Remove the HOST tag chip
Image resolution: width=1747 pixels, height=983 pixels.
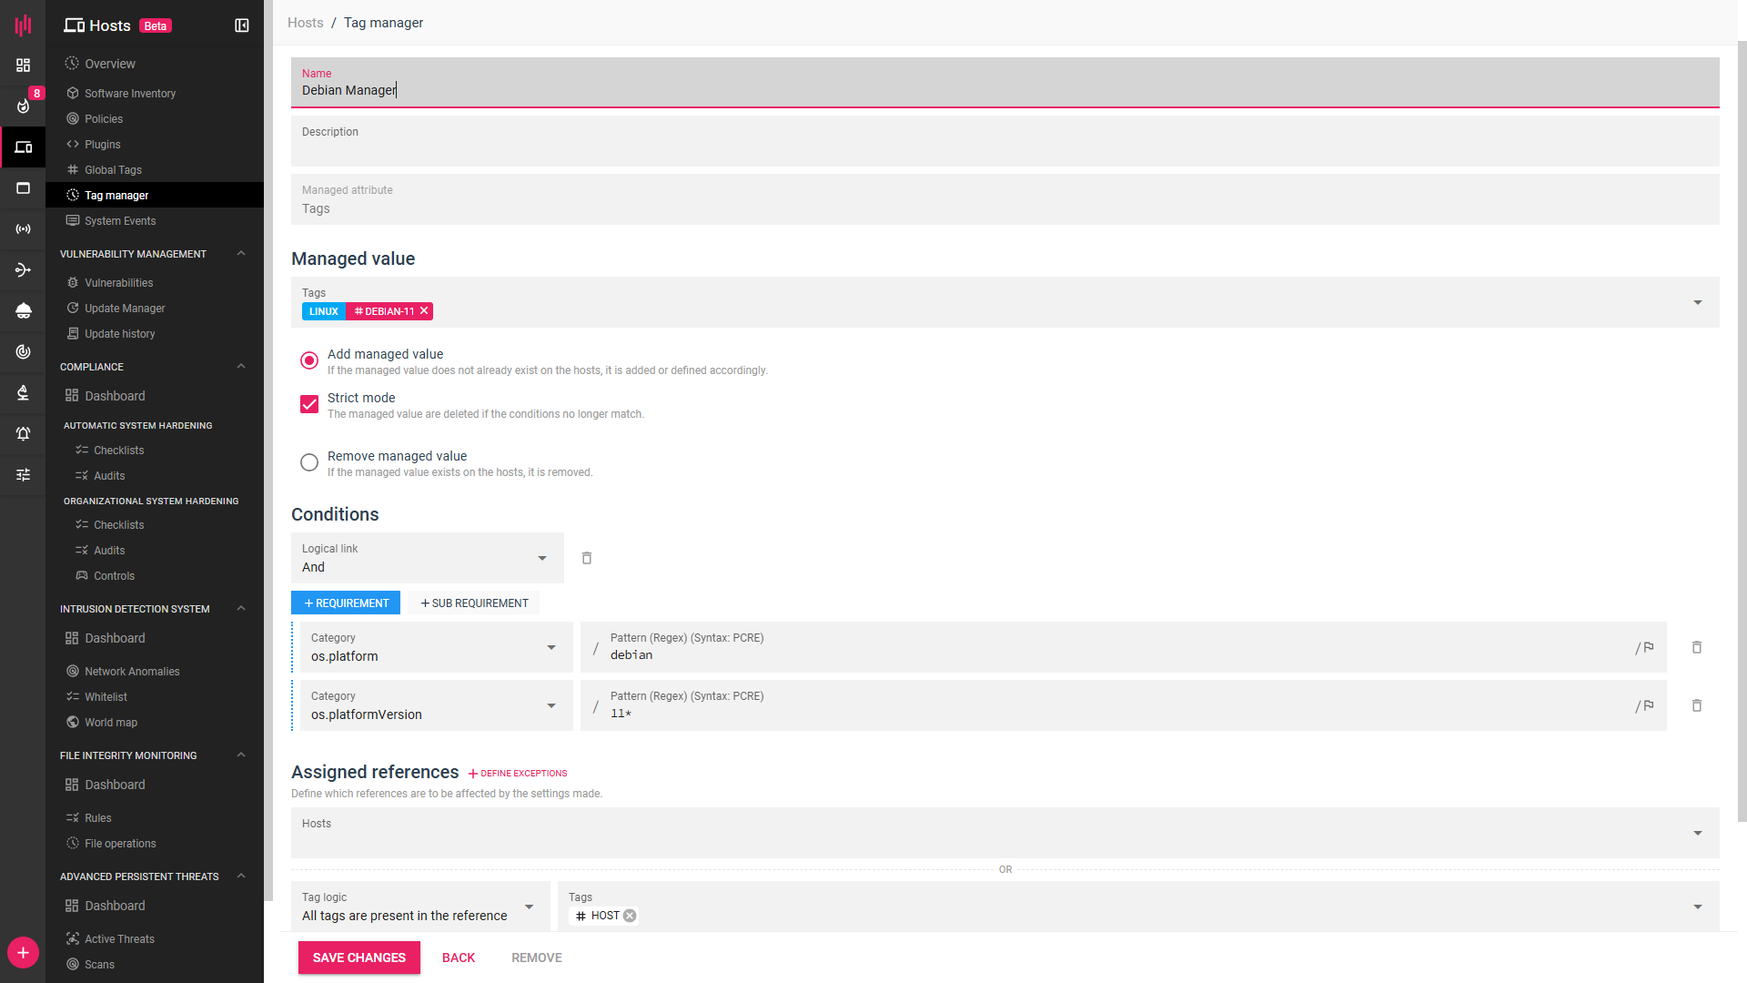pos(630,916)
